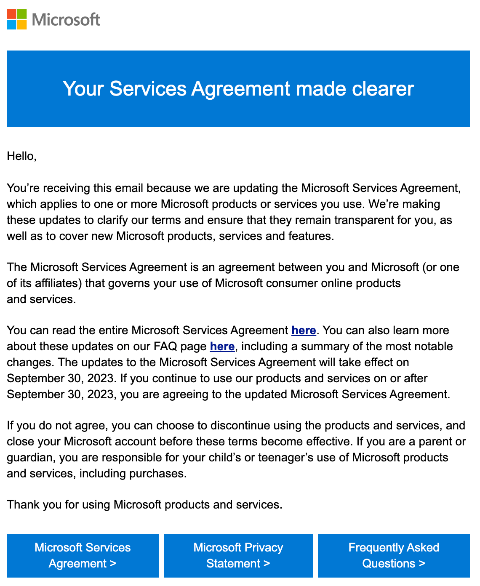Click the paragraph starting 'If you do not agree'

(236, 450)
